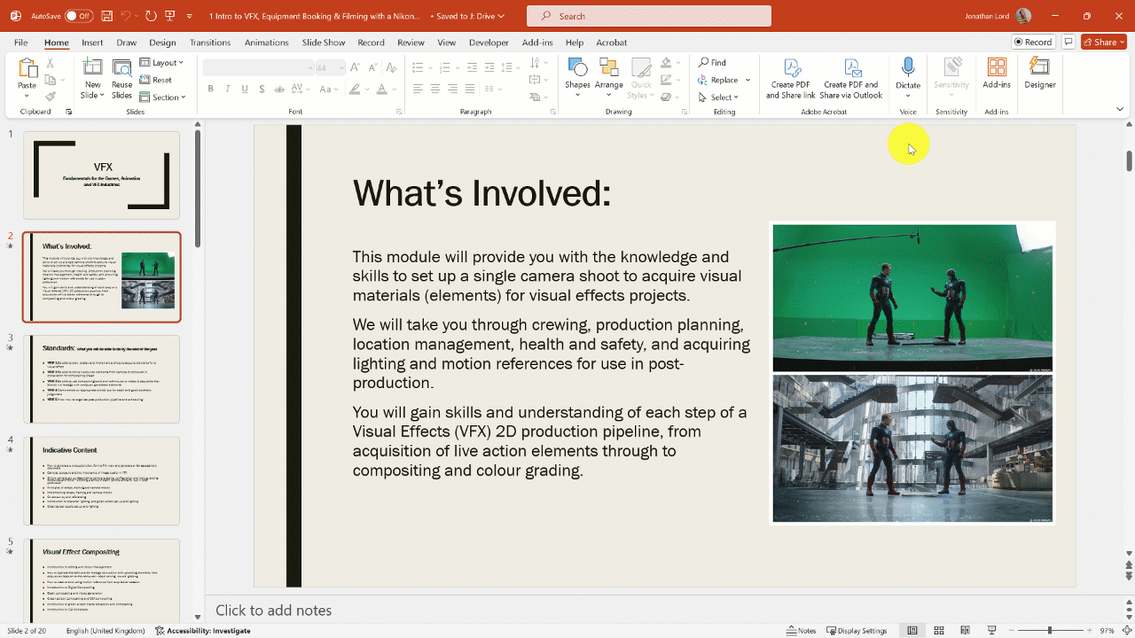Center-align the paragraph text
The image size is (1135, 638).
[435, 89]
